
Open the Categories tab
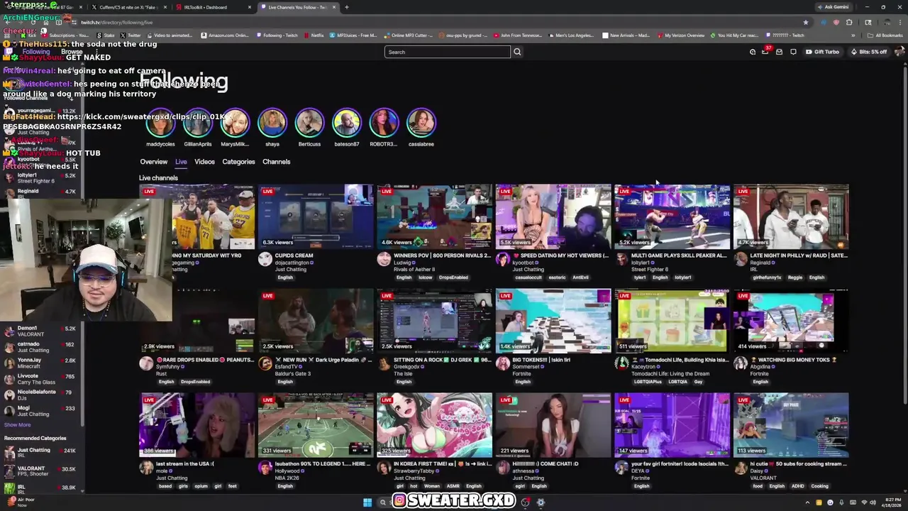(x=238, y=162)
